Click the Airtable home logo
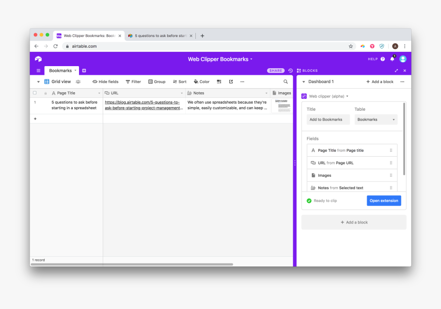 [x=38, y=59]
